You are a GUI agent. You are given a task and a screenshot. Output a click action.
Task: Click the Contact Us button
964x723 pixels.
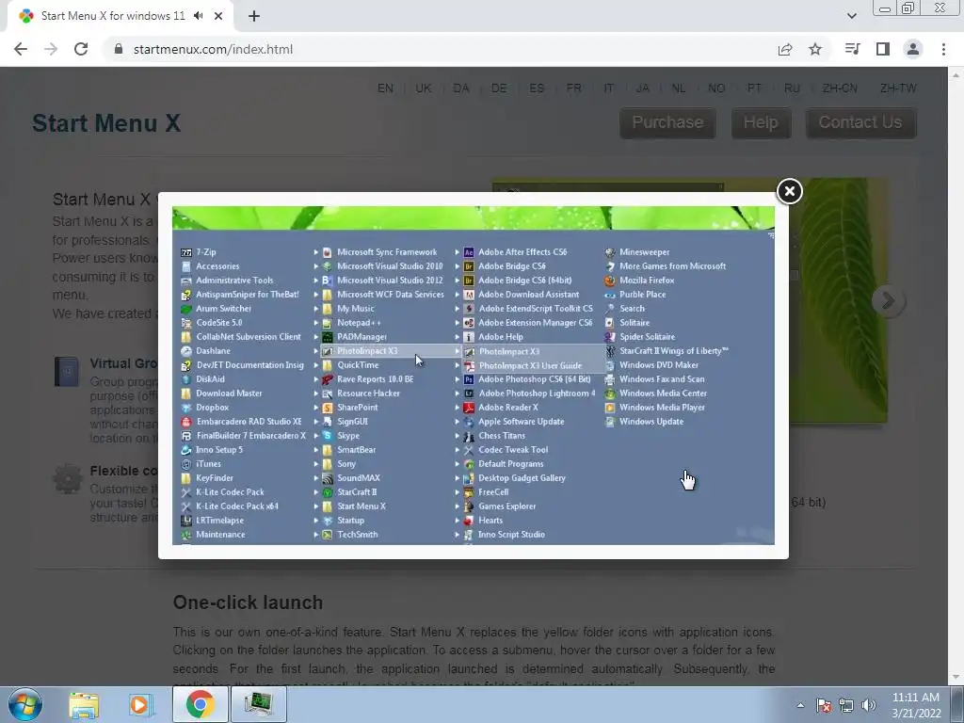pyautogui.click(x=860, y=122)
